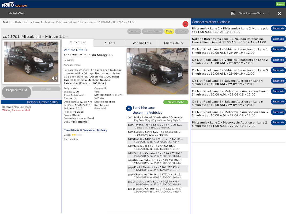Toggle the On sale status indicator
Screen dimensions: 286x214
pyautogui.click(x=134, y=32)
